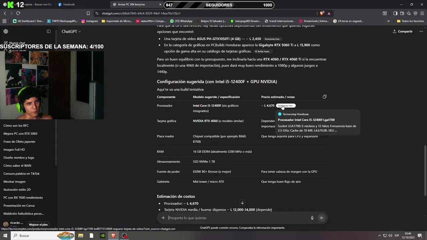This screenshot has height=240, width=427.
Task: Show hidden tray icons chevron
Action: click(379, 236)
